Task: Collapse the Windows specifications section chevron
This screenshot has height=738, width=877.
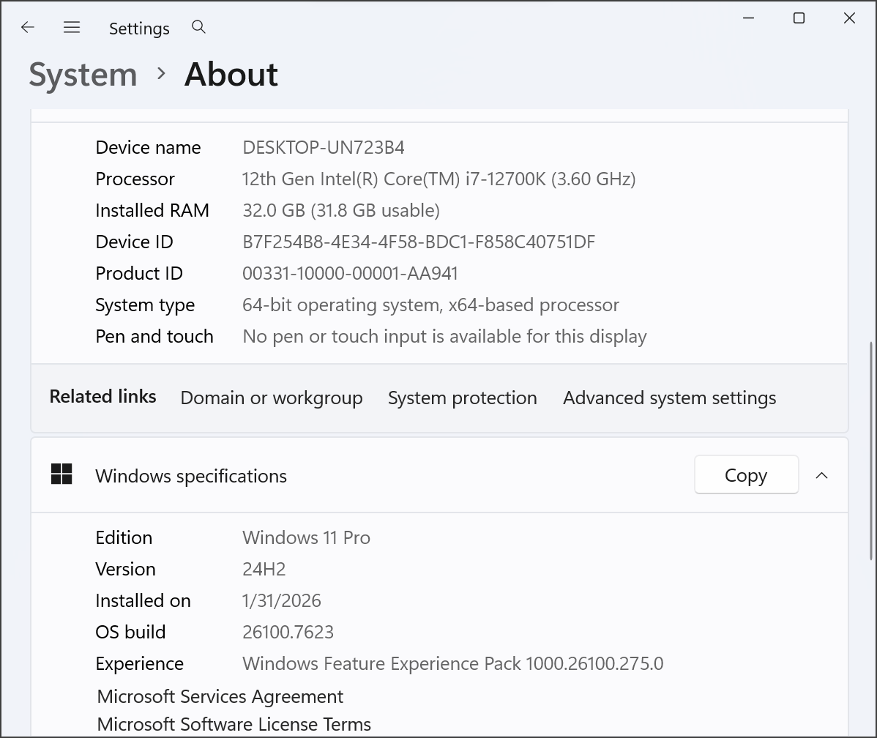Action: pos(821,476)
